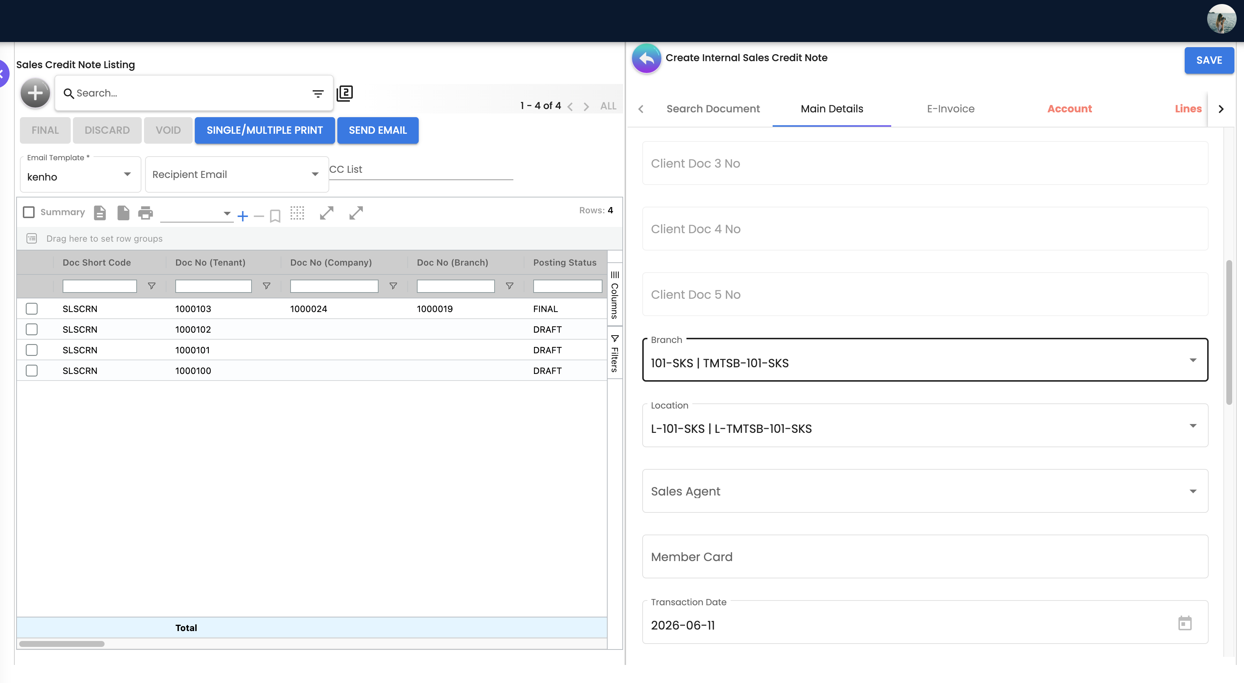This screenshot has height=683, width=1244.
Task: Click the first document export icon
Action: click(100, 213)
